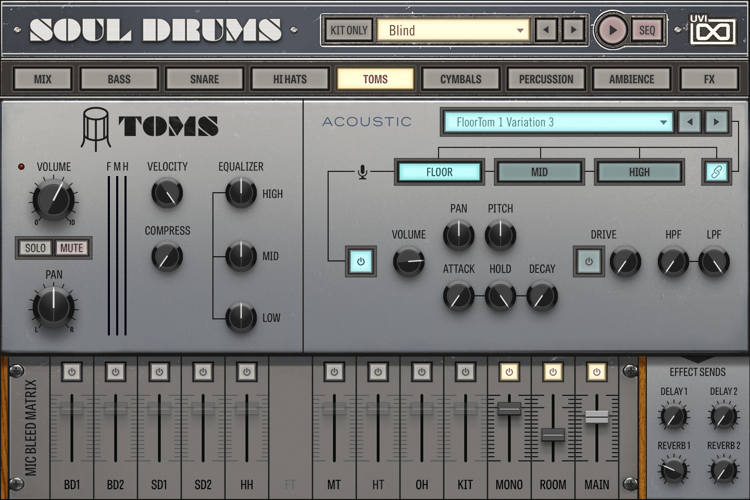
Task: Toggle SD2 mic bleed power button
Action: tap(203, 372)
